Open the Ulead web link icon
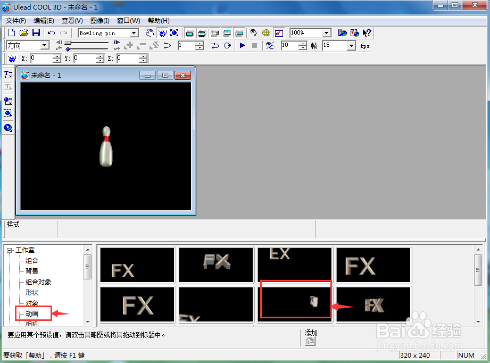This screenshot has height=363, width=490. point(342,32)
